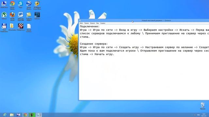Switch to Google Chrome in the taskbar
Image resolution: width=209 pixels, height=117 pixels.
click(x=25, y=115)
